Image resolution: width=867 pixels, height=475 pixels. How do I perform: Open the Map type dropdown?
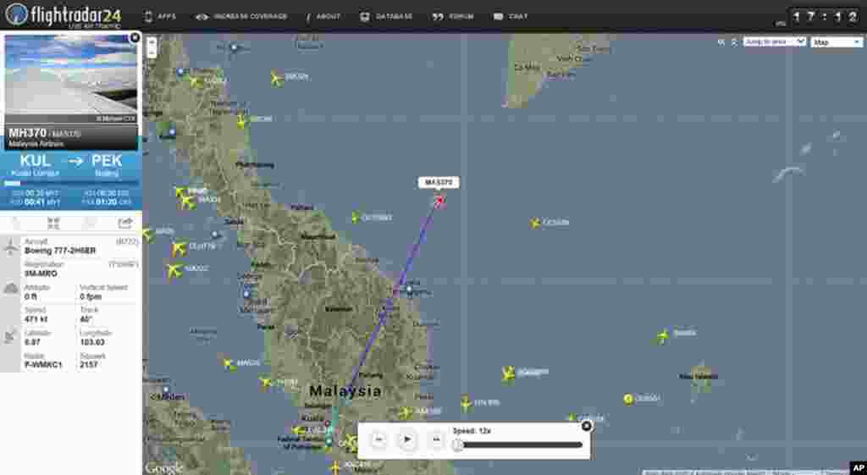click(836, 41)
